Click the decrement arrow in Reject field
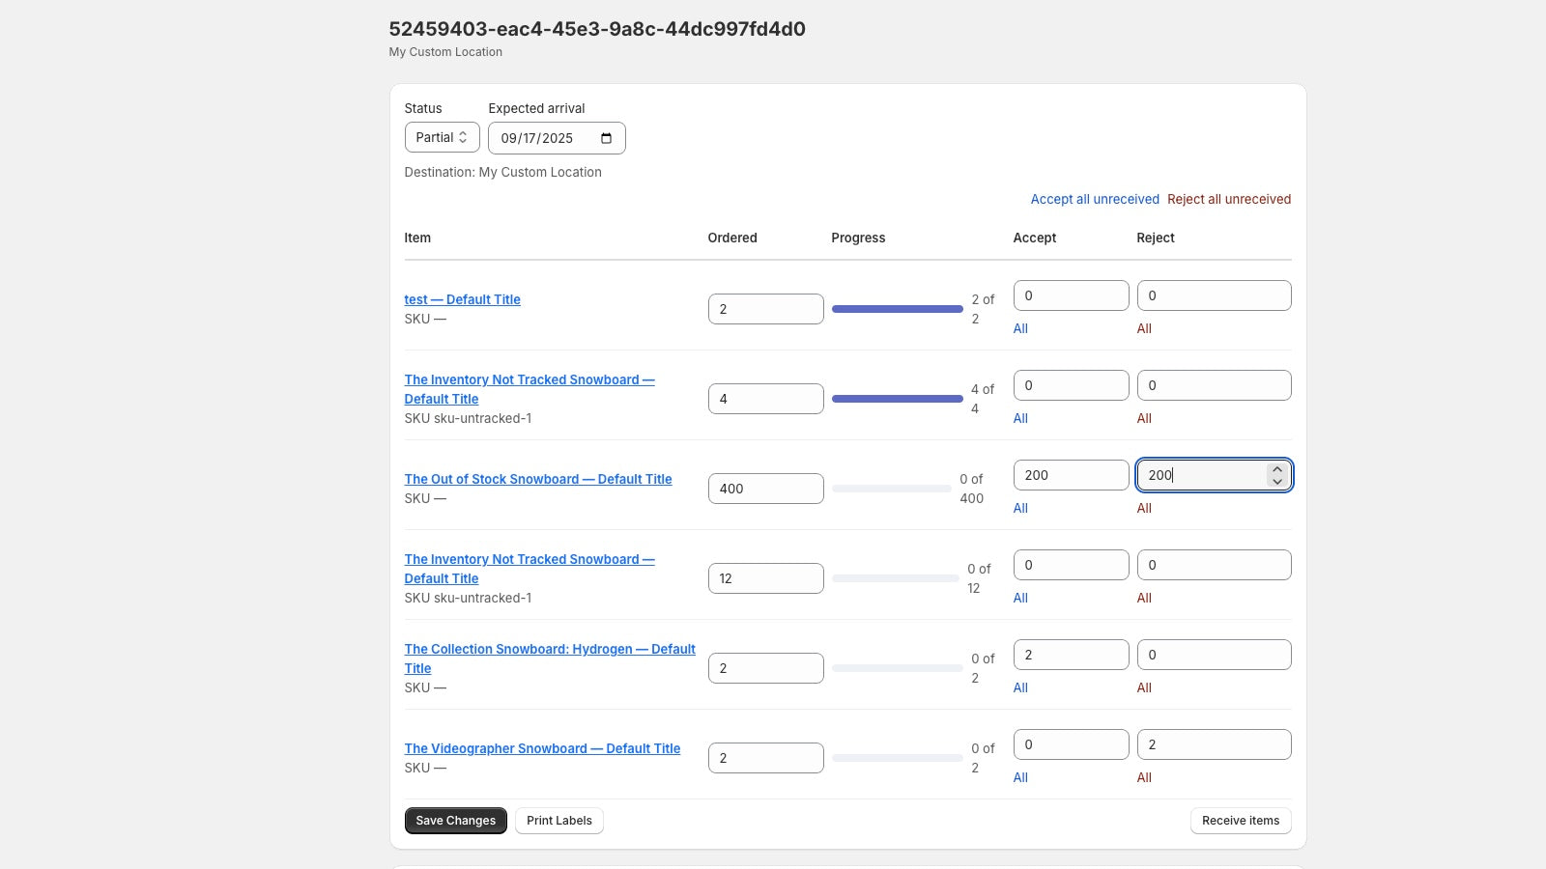The height and width of the screenshot is (869, 1546). coord(1277,482)
